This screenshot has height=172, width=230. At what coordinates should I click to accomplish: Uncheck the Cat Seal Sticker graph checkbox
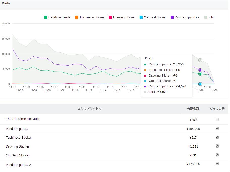pos(217,155)
